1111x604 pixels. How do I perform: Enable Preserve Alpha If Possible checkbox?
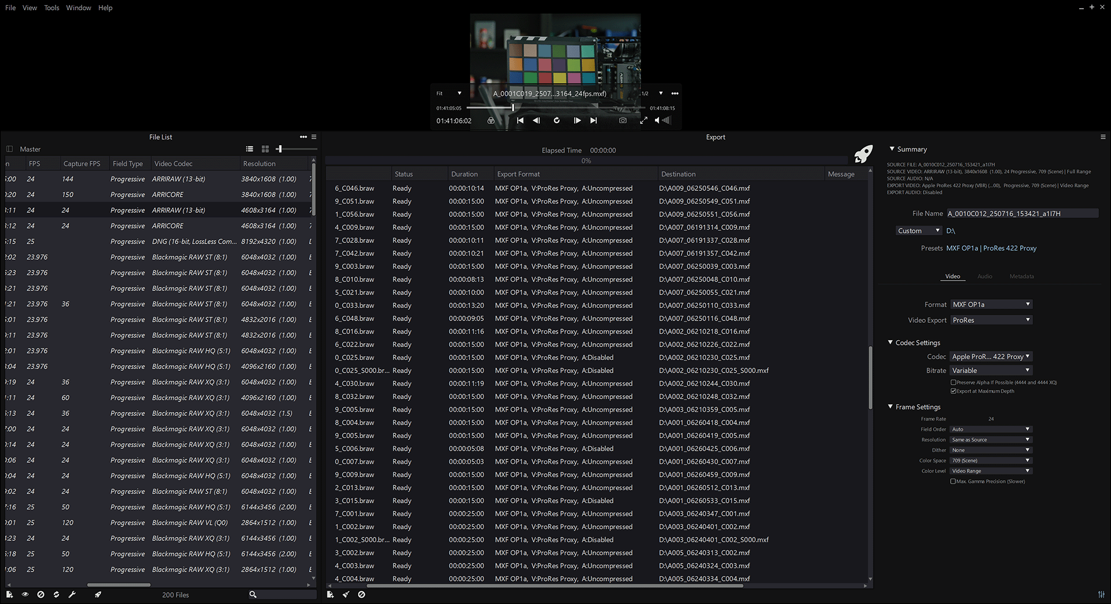[x=953, y=382]
